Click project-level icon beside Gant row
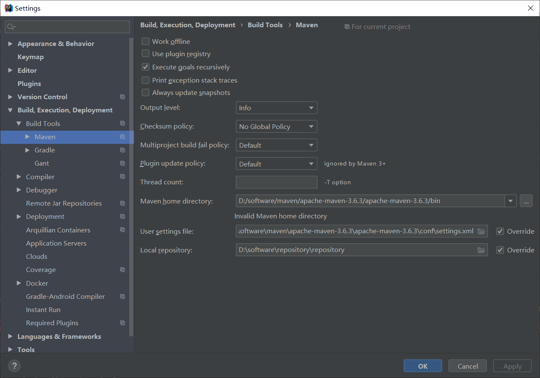Screen dimensions: 540x378 coord(122,163)
